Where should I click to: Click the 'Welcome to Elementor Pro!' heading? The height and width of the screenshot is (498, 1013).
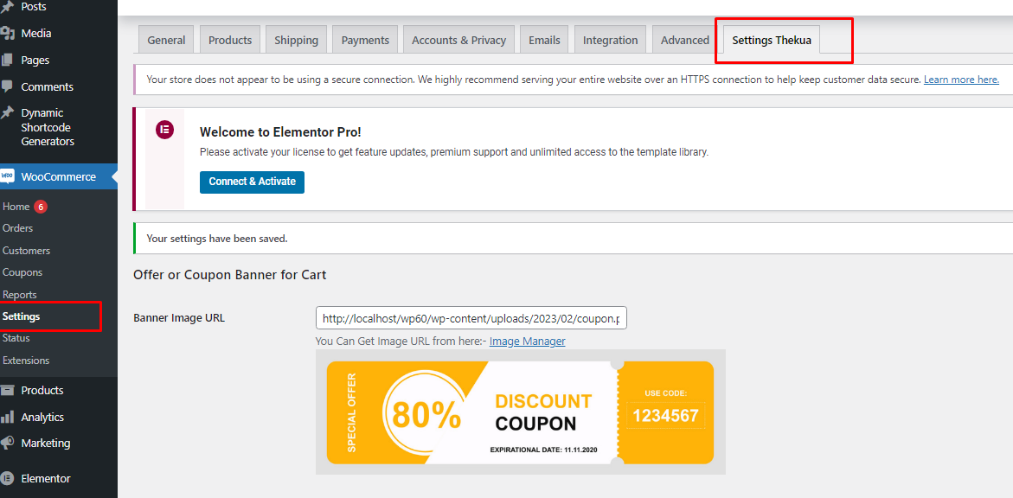click(280, 132)
